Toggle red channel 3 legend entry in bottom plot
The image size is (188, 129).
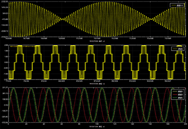pos(177,95)
